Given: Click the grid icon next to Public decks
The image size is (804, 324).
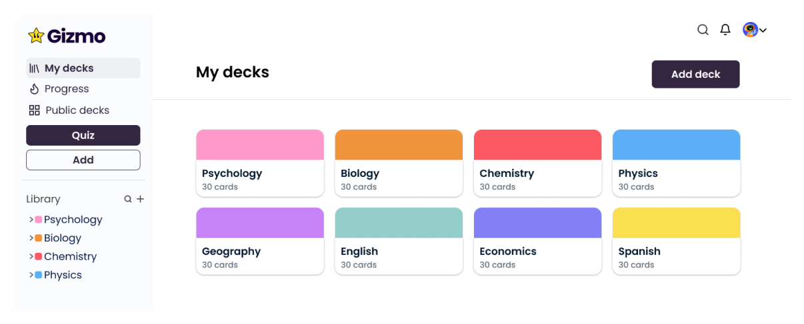Looking at the screenshot, I should pos(34,110).
